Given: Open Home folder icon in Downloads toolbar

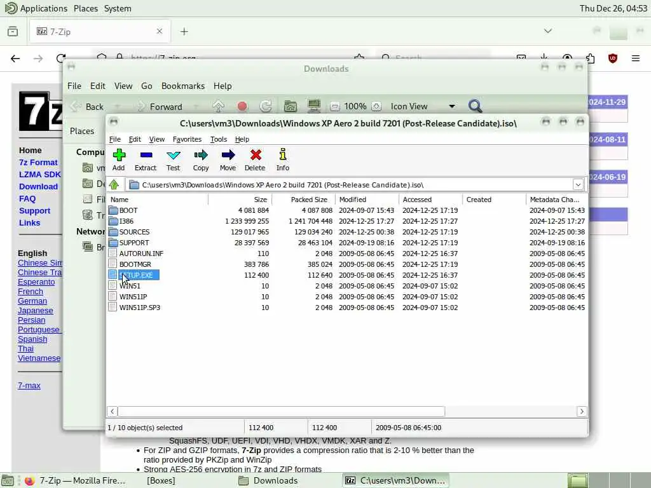Looking at the screenshot, I should 290,107.
